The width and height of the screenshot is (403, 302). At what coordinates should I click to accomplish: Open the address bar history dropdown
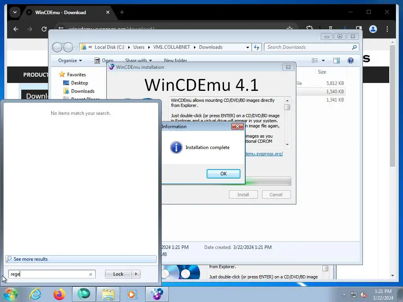(248, 47)
